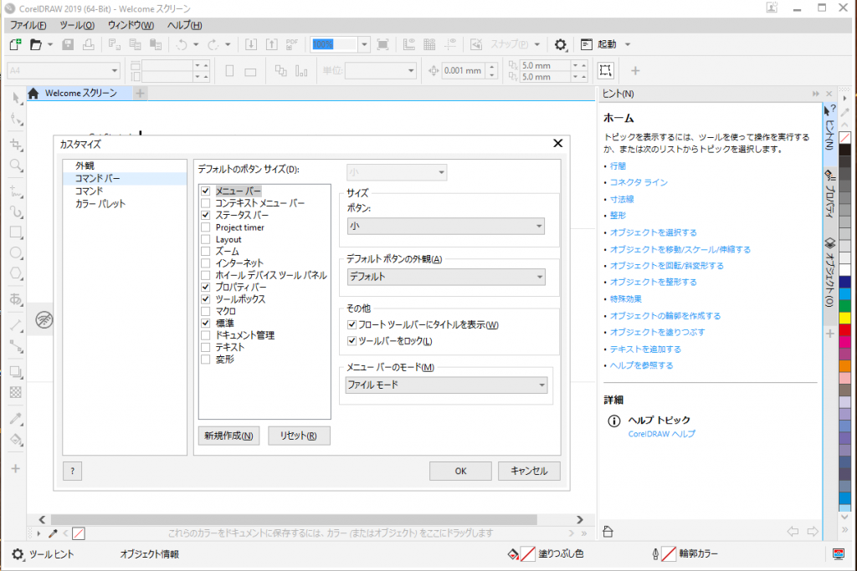Enable the Layout toolbar checkbox

click(206, 239)
